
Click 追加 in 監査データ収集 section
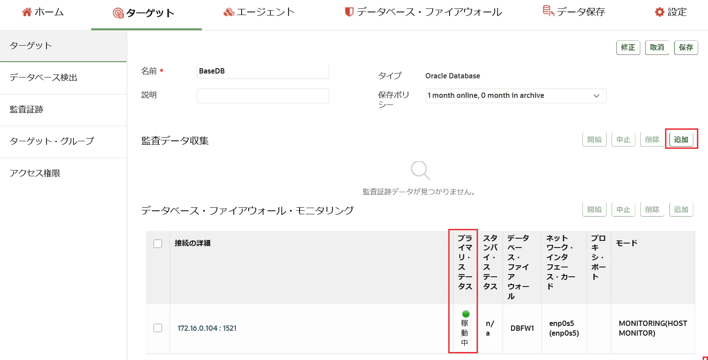(681, 139)
